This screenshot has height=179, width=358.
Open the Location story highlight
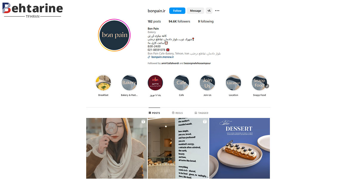click(x=233, y=83)
